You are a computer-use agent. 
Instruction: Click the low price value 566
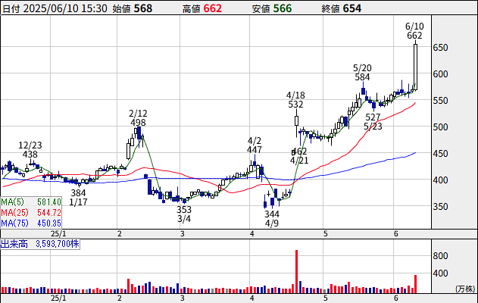point(283,8)
